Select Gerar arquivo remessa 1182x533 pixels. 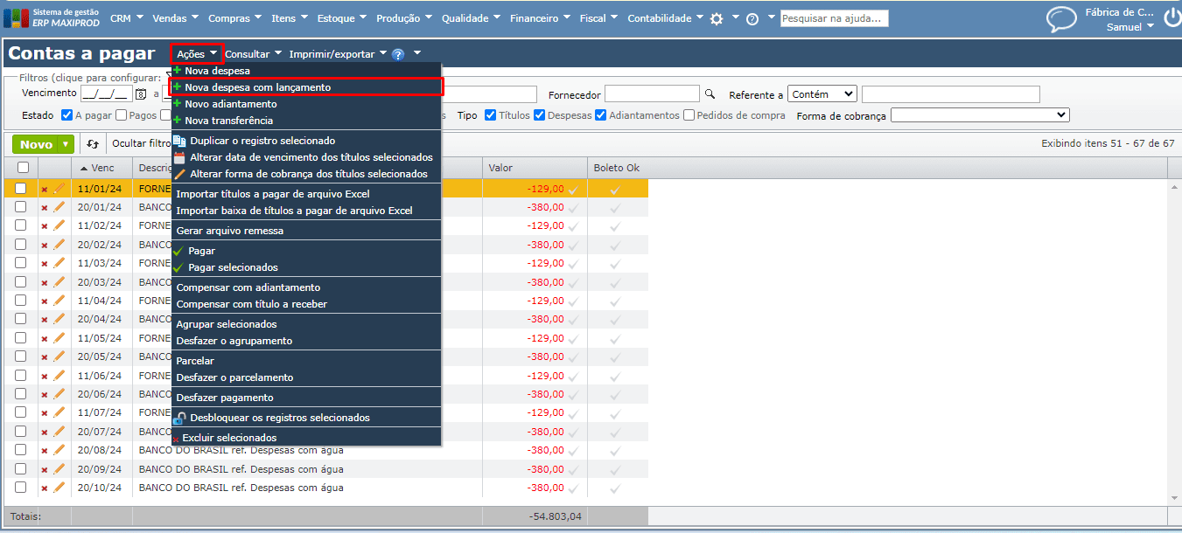(306, 231)
